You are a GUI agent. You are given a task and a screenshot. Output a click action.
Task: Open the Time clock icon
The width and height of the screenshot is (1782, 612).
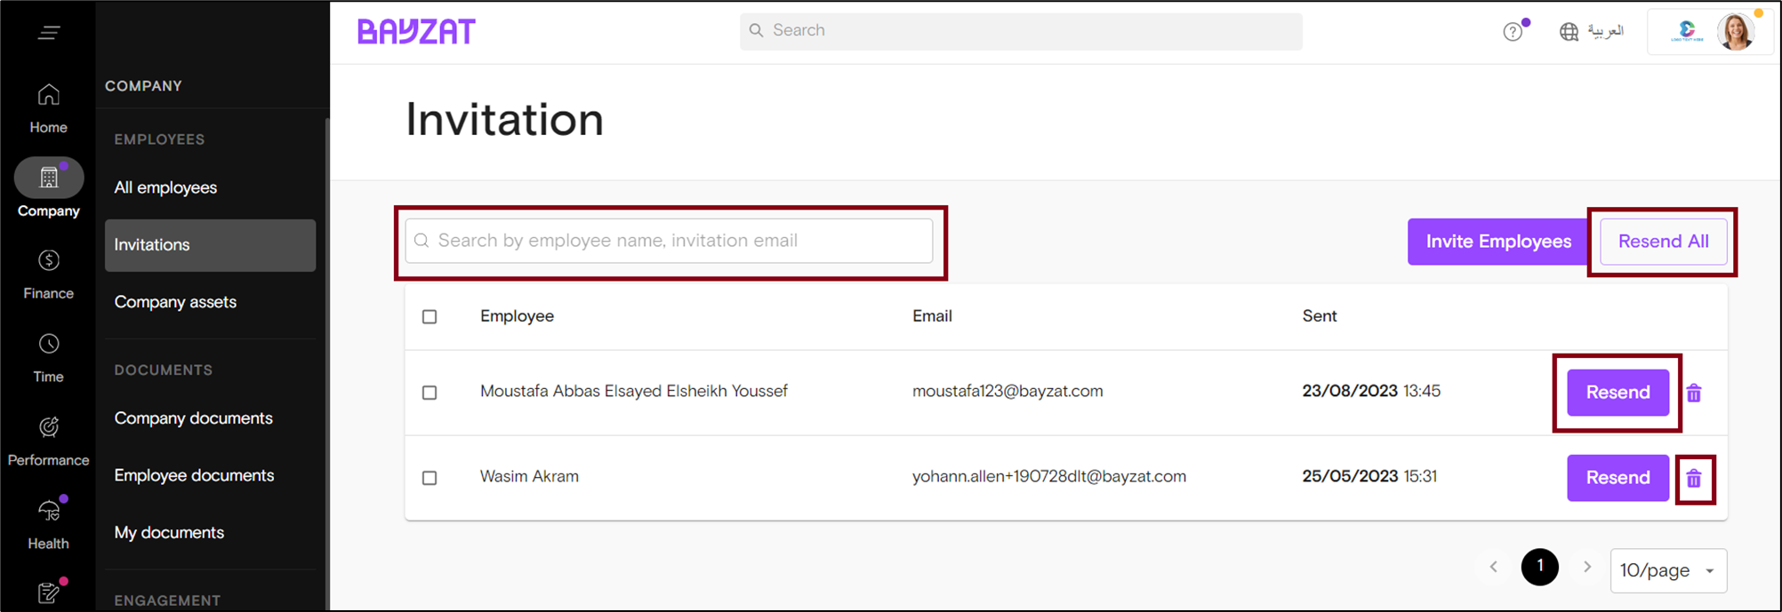click(49, 344)
